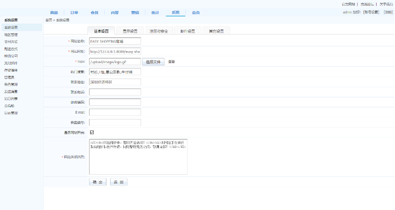Viewport: 395px width, 210px height.
Task: Focus the 网站名称 input field
Action: [115, 41]
